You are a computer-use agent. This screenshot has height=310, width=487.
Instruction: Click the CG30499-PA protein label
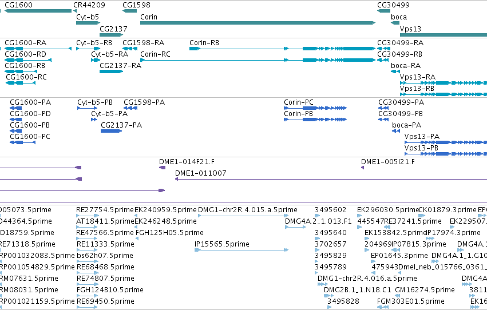tap(401, 102)
